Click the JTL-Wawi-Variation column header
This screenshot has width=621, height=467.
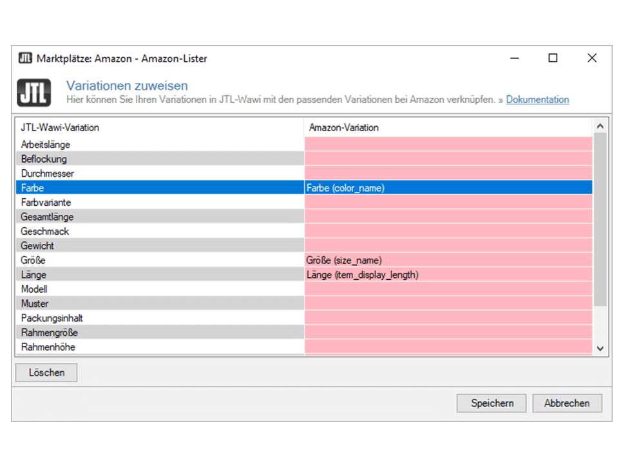pos(159,127)
